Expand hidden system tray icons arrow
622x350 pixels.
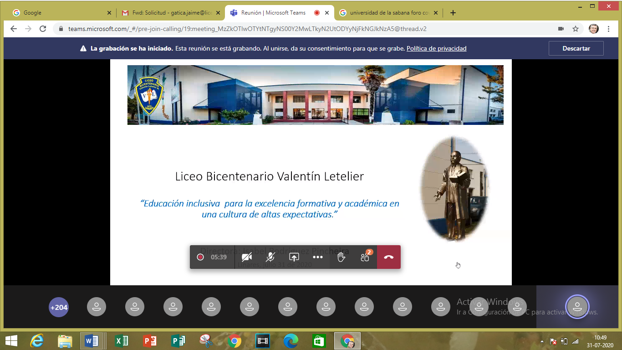(x=542, y=341)
